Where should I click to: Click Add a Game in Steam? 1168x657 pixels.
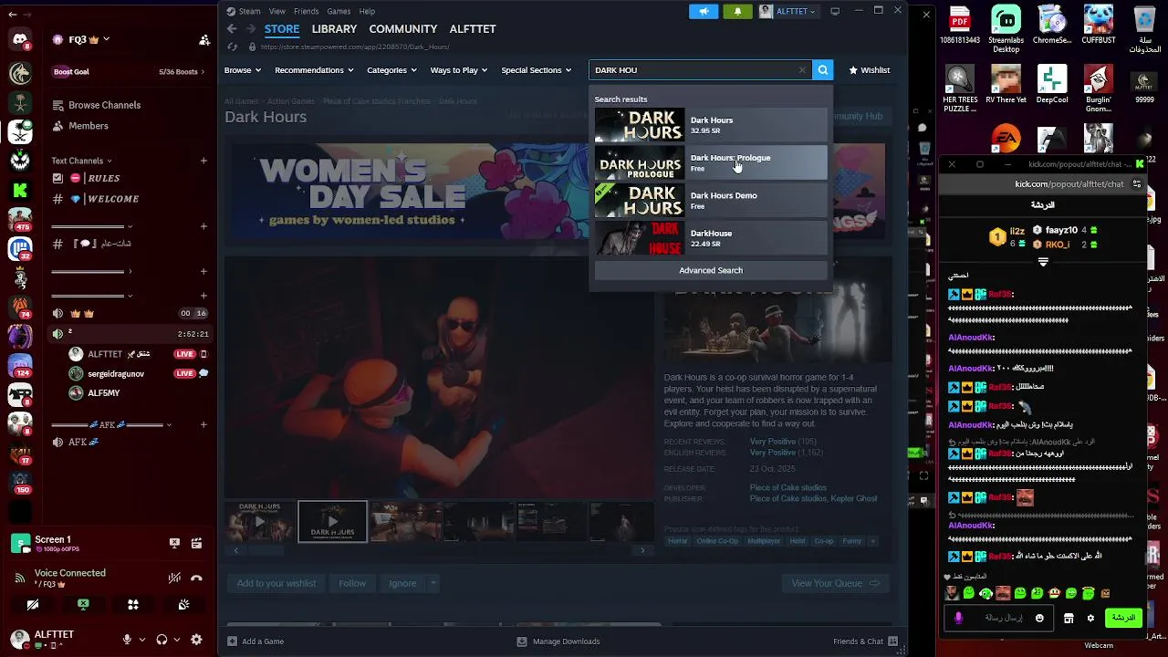(x=255, y=641)
